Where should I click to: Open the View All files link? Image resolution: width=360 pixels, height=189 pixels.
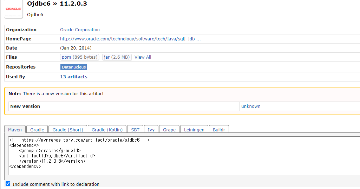point(143,57)
